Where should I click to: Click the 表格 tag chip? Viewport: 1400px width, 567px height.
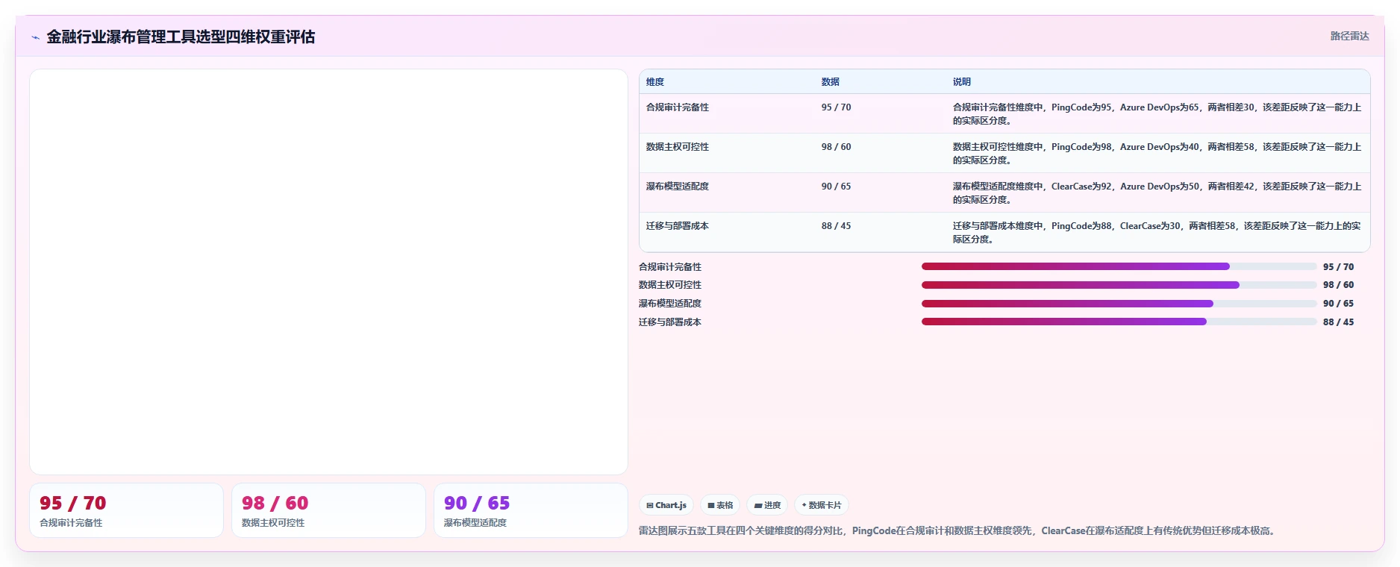point(720,505)
